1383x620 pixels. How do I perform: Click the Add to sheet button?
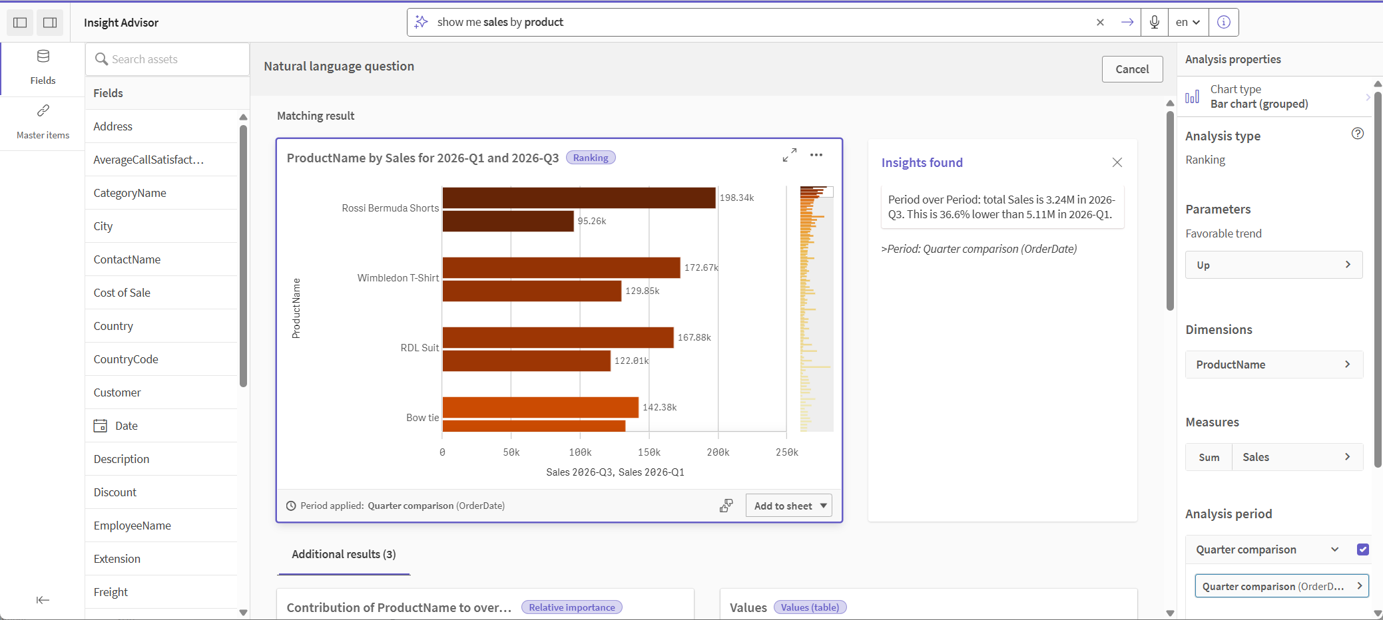(783, 506)
